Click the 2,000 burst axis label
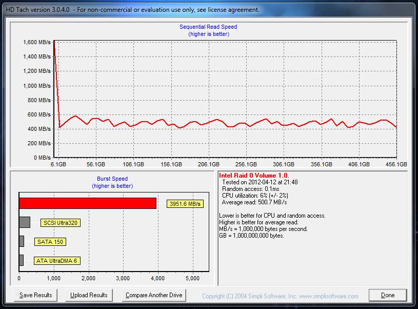Image resolution: width=418 pixels, height=309 pixels. coord(88,278)
